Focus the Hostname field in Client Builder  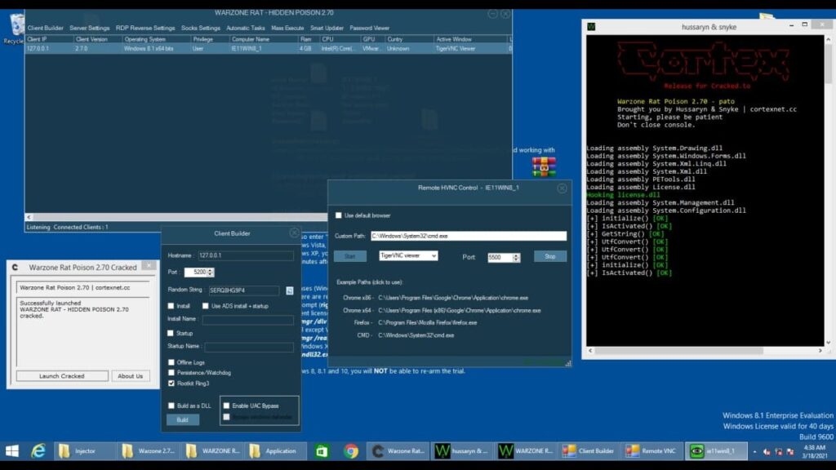click(x=245, y=255)
